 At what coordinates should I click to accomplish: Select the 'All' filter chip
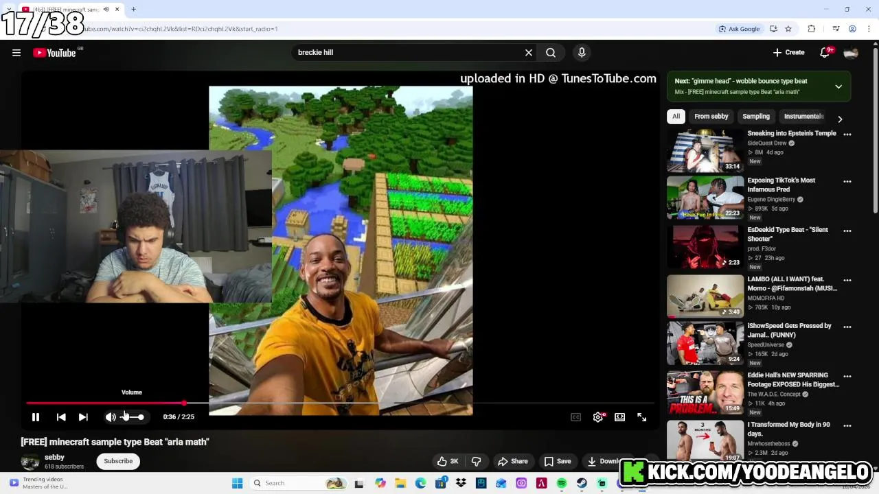[676, 117]
